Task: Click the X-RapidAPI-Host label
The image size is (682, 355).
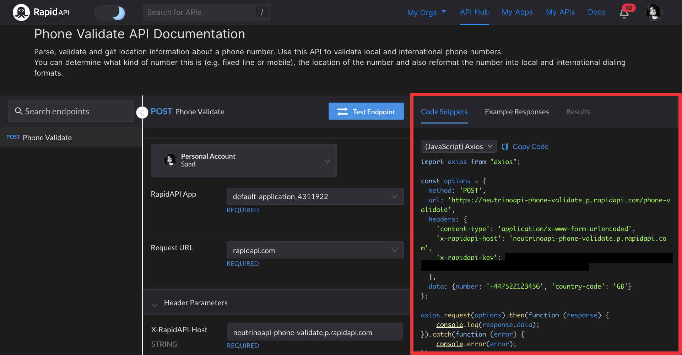Action: pos(179,330)
